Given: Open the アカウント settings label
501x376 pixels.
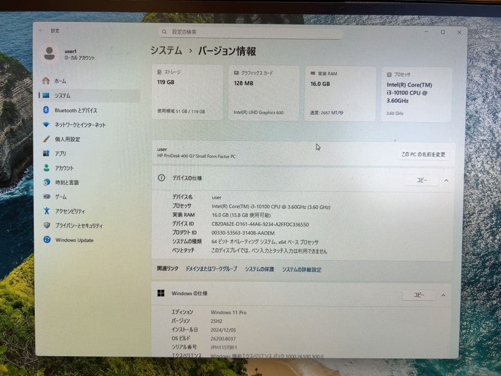Looking at the screenshot, I should tap(64, 168).
